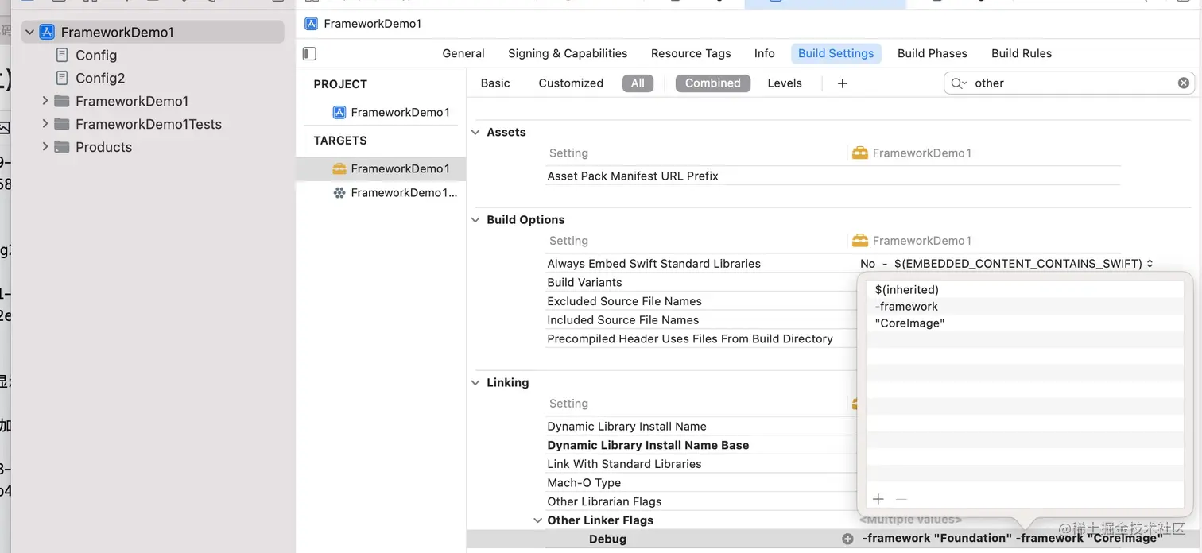Show Customized build settings

(x=571, y=83)
